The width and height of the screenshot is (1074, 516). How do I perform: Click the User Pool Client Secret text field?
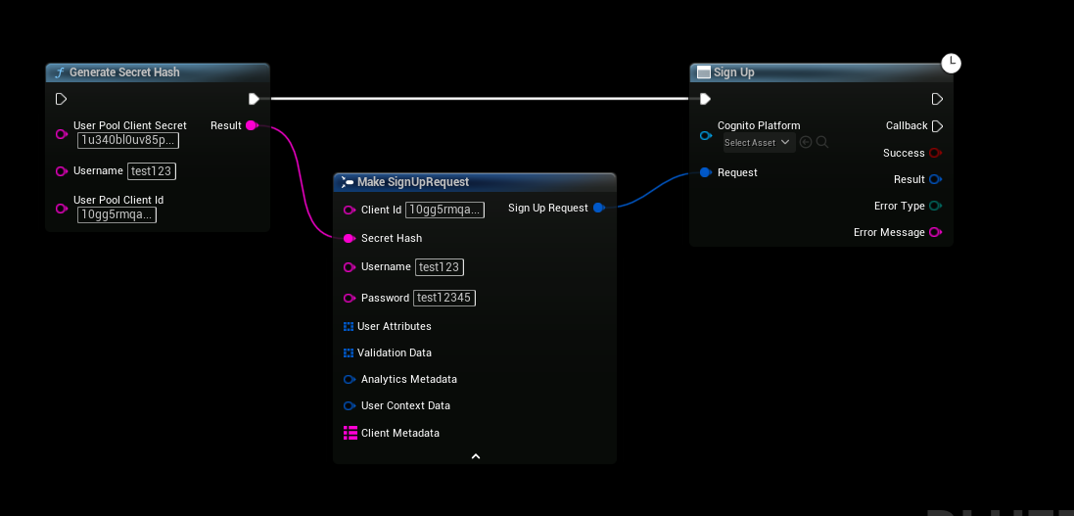tap(127, 140)
